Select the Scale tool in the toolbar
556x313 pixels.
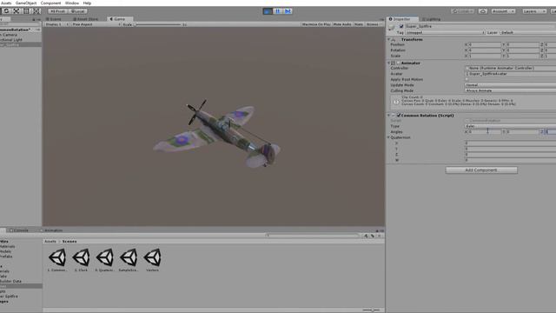pyautogui.click(x=17, y=11)
